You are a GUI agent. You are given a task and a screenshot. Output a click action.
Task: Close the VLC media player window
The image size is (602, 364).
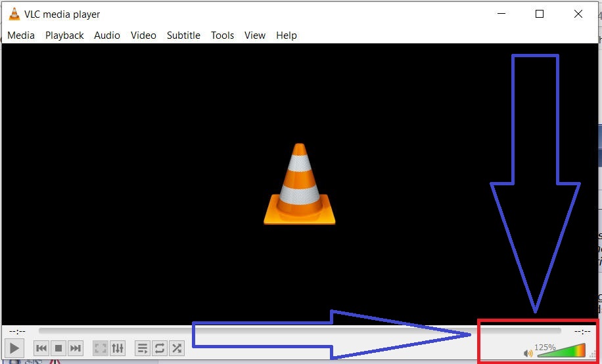pos(578,14)
